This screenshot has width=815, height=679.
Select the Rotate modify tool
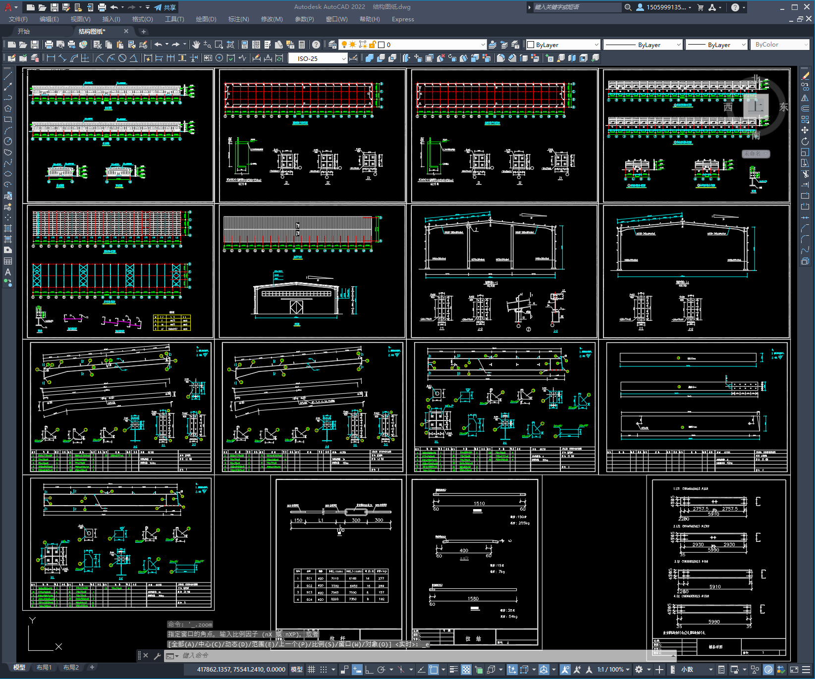tap(805, 141)
